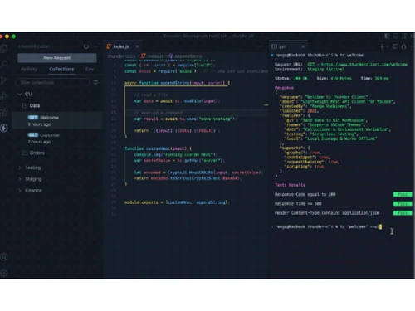415x311 pixels.
Task: Click thunder-tests in the breadcrumb
Action: point(121,56)
